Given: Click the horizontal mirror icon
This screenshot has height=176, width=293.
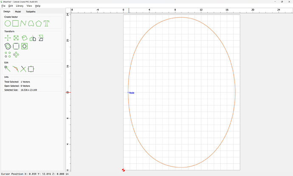Looking at the screenshot, I should click(33, 38).
